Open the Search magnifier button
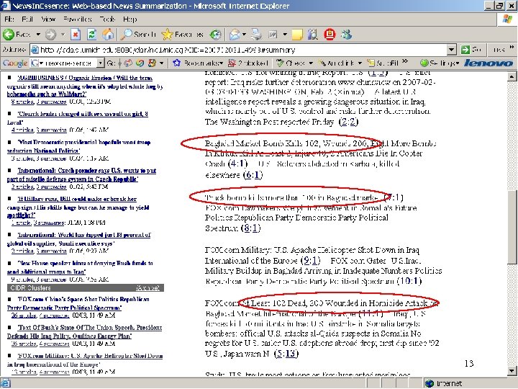518x389 pixels. point(138,34)
